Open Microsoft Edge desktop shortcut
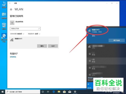The width and height of the screenshot is (126, 94). pos(4,38)
